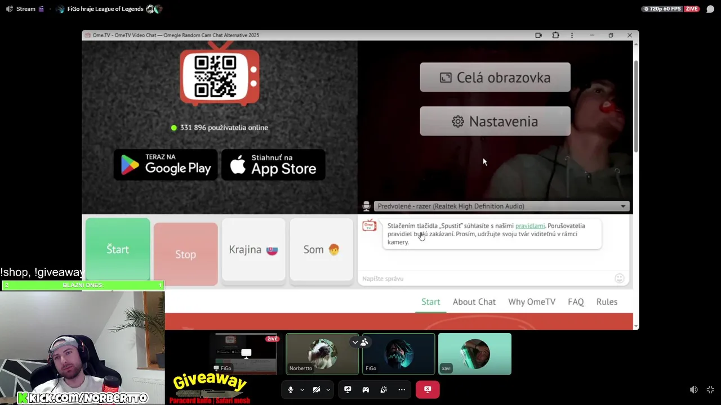Start an activity with the gamepad icon
Screen dimensions: 721x405
pyautogui.click(x=366, y=390)
